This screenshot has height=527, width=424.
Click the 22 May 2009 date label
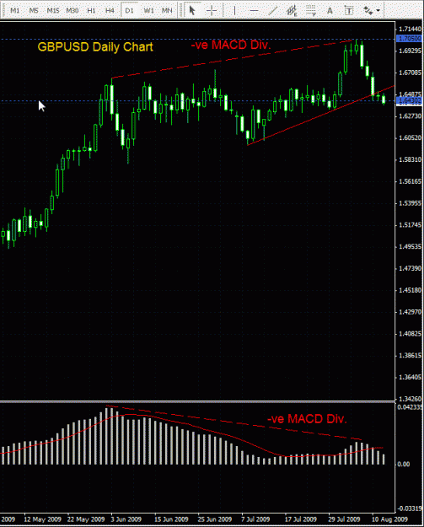coord(86,519)
